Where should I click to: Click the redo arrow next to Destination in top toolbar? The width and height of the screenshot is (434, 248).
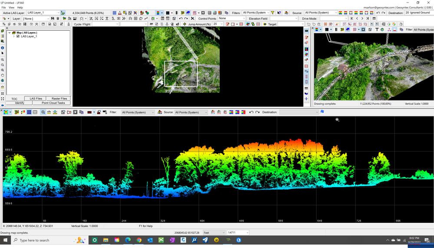pos(383,13)
